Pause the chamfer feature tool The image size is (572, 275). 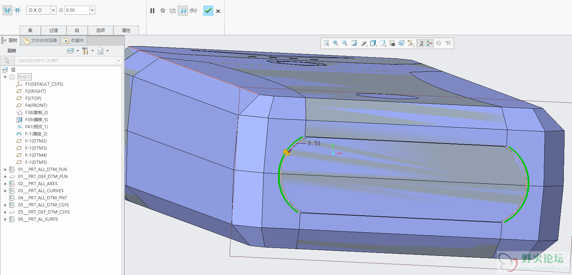pos(153,11)
